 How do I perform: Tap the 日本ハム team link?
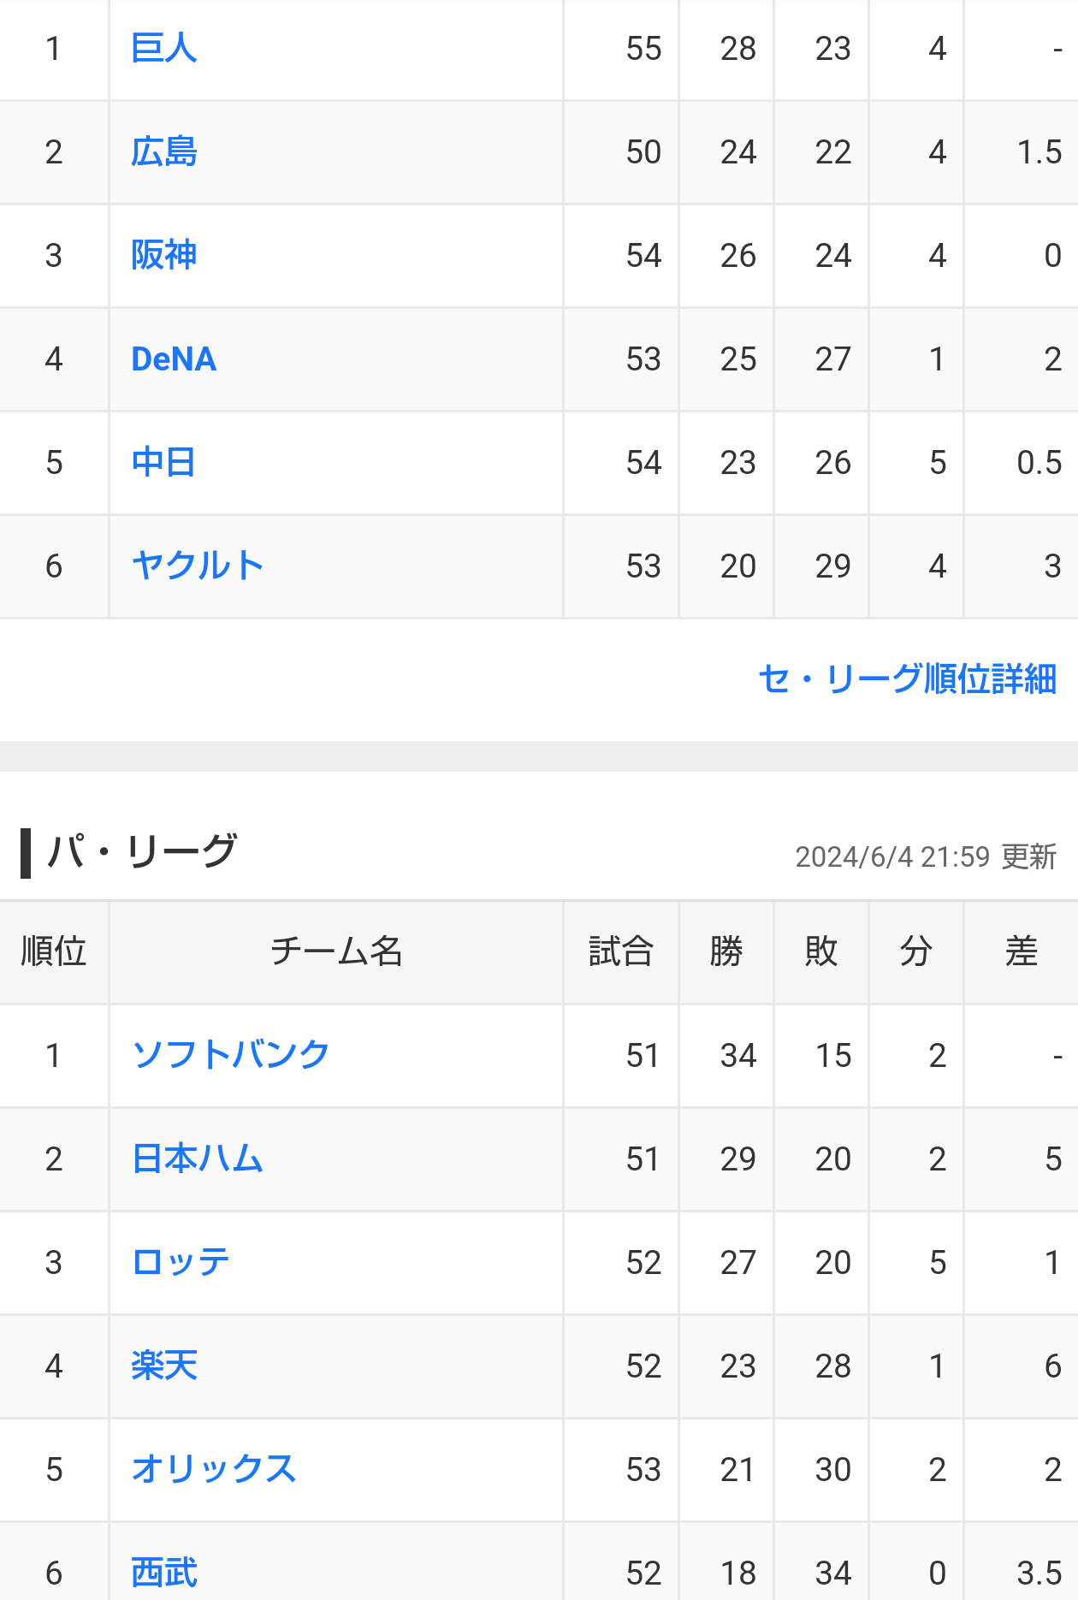198,1159
